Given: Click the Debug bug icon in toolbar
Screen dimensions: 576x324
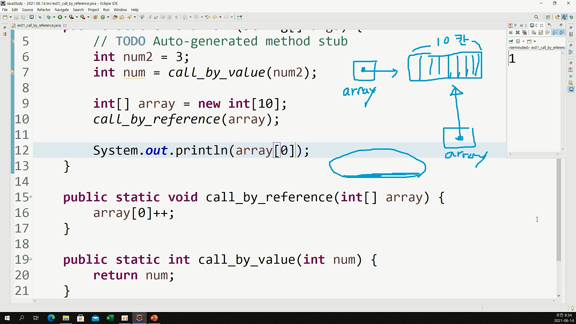Looking at the screenshot, I should click(x=49, y=17).
